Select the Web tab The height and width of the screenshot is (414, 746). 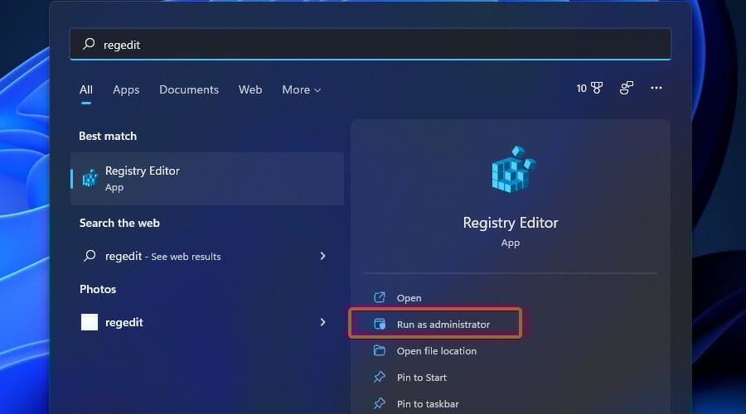[250, 89]
